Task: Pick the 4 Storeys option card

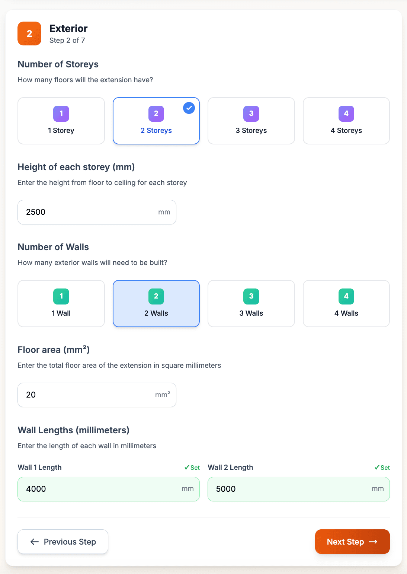Action: (x=346, y=121)
